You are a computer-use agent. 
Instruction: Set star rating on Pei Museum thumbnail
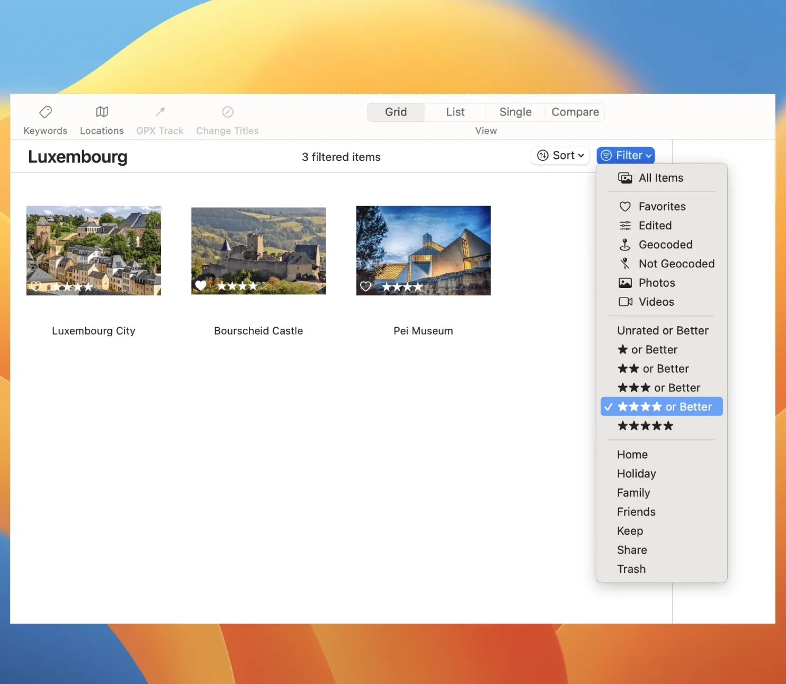[x=402, y=287]
